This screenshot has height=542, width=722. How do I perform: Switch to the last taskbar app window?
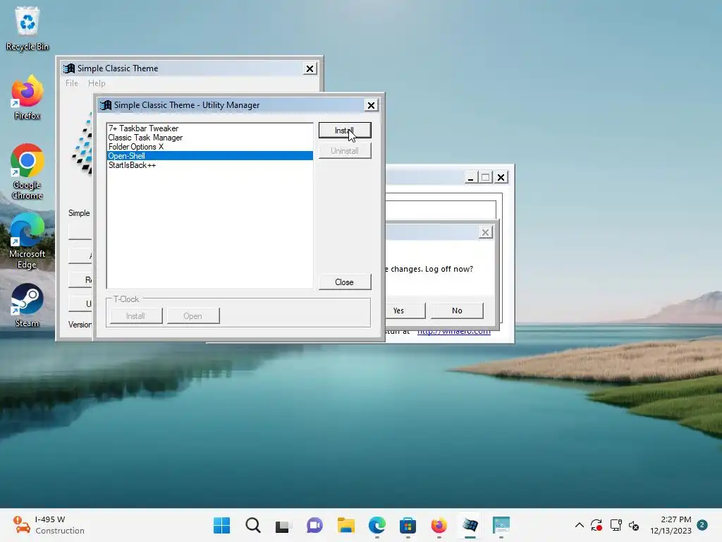pyautogui.click(x=501, y=525)
